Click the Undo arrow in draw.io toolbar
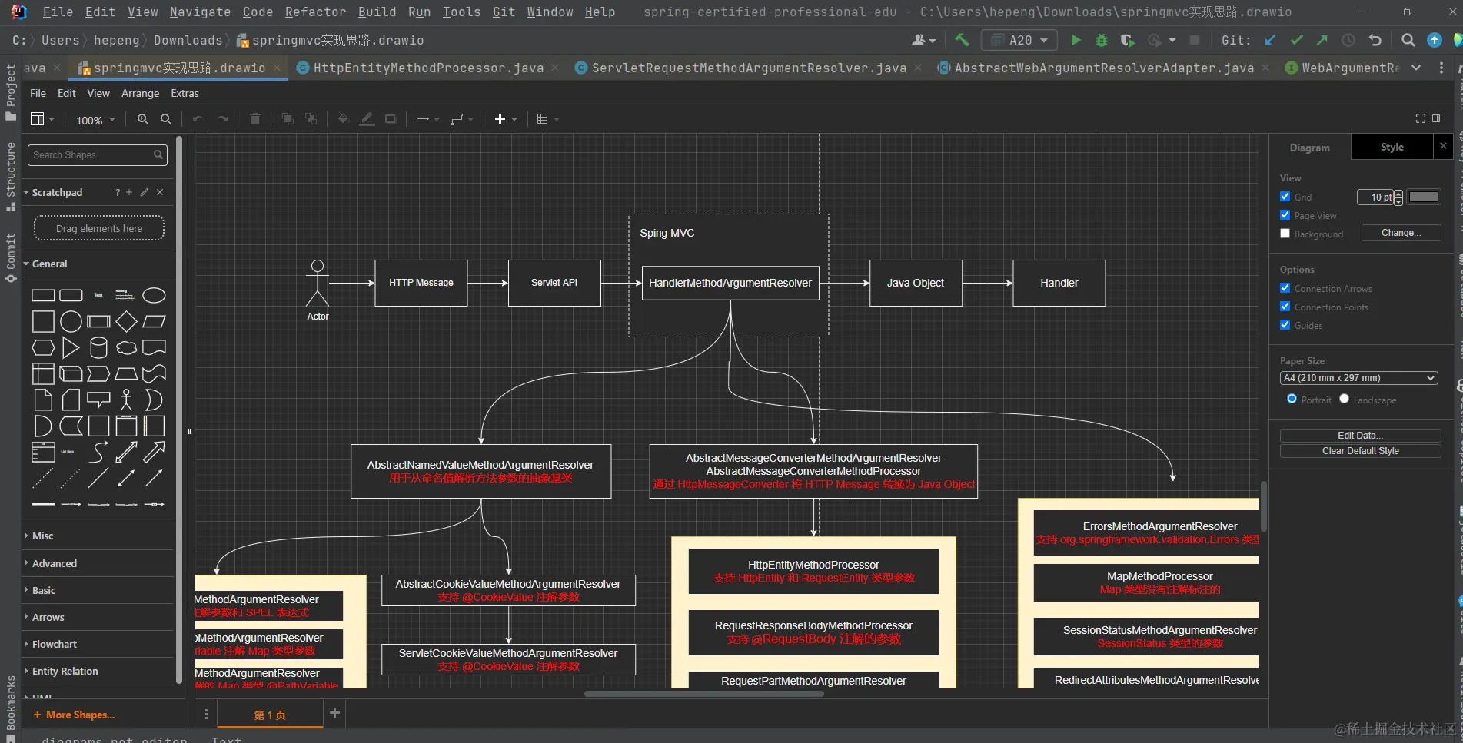This screenshot has width=1463, height=743. 198,119
